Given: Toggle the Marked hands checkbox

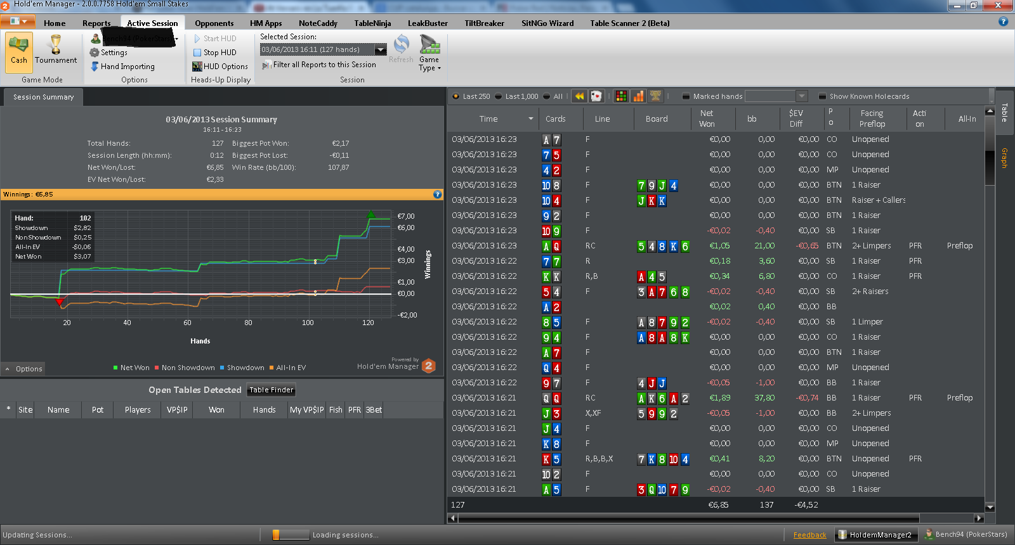Looking at the screenshot, I should coord(686,96).
